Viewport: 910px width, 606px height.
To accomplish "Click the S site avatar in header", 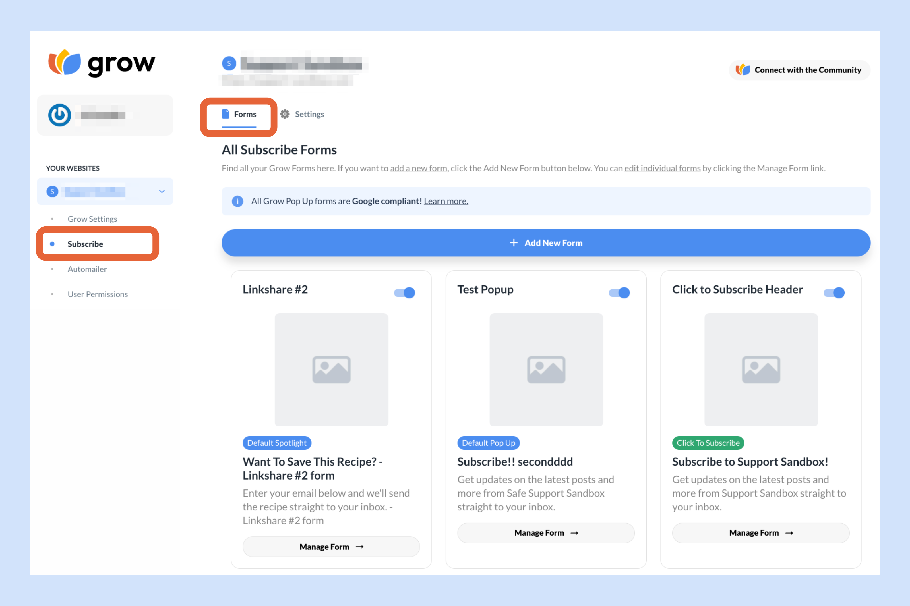I will pos(229,63).
